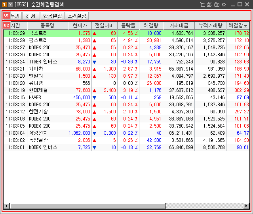The image size is (253, 214).
Task: Click the window-link icon left of checked-document icon
Action: coord(202,4)
